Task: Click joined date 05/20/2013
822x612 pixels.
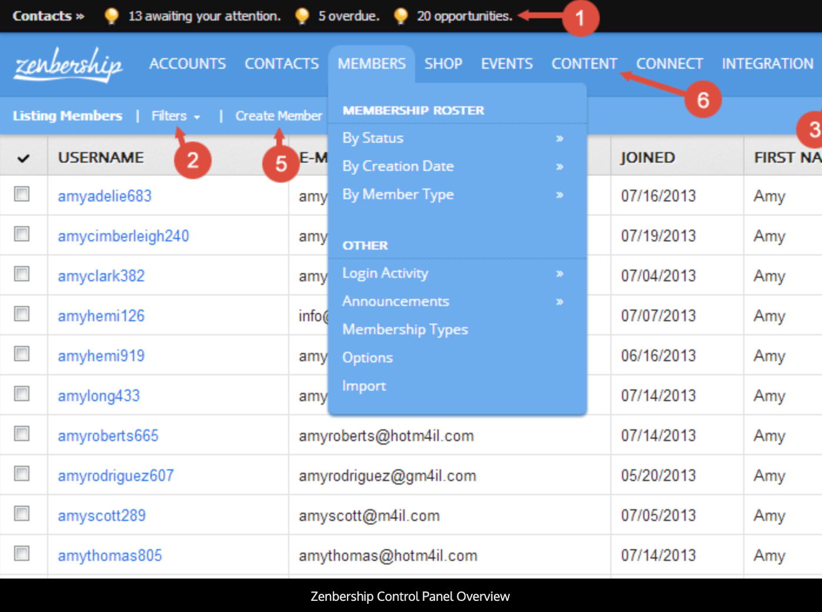Action: [x=659, y=476]
